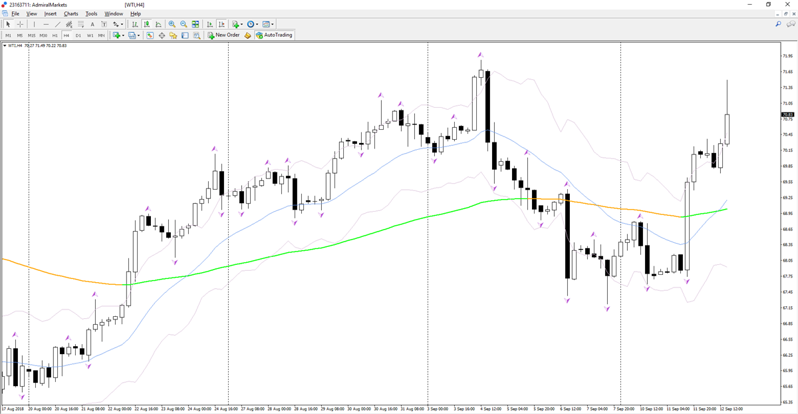
Task: Open the Market Watch panel icon
Action: [150, 35]
